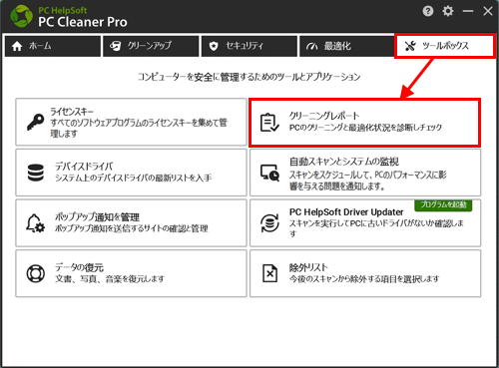499x368 pixels.
Task: Open the データの復元 tool title
Action: tap(79, 267)
